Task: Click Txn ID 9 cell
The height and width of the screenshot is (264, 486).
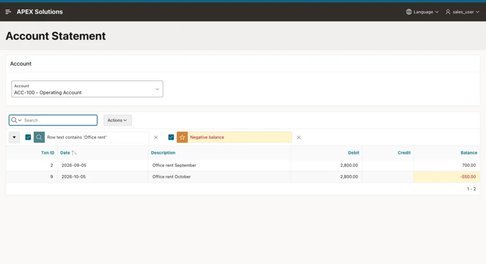Action: tap(32, 177)
